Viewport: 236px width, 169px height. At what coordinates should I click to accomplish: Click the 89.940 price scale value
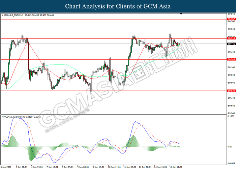tap(231, 83)
